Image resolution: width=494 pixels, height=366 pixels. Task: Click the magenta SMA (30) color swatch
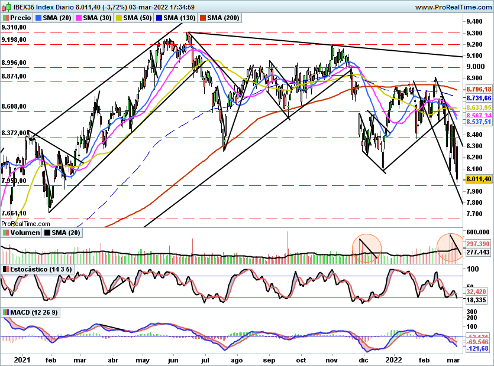79,18
